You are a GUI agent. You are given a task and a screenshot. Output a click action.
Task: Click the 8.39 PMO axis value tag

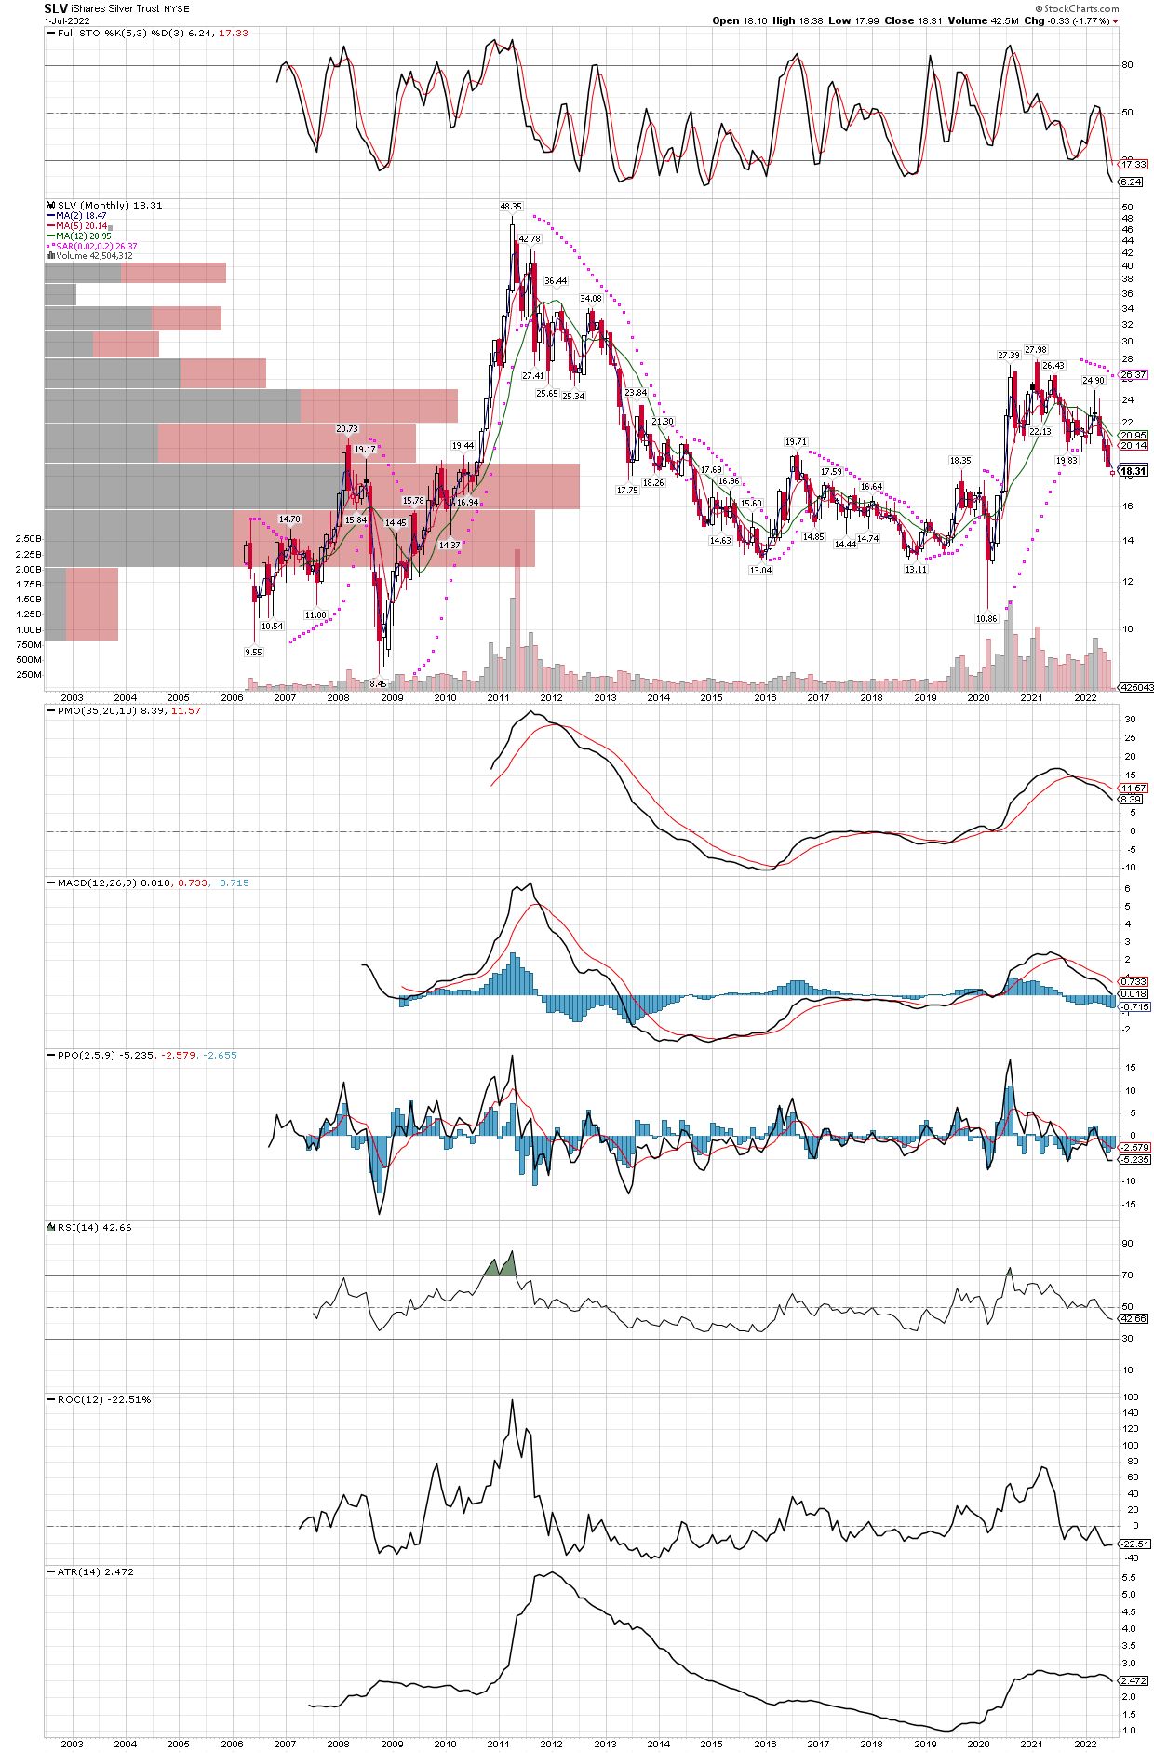(1131, 799)
